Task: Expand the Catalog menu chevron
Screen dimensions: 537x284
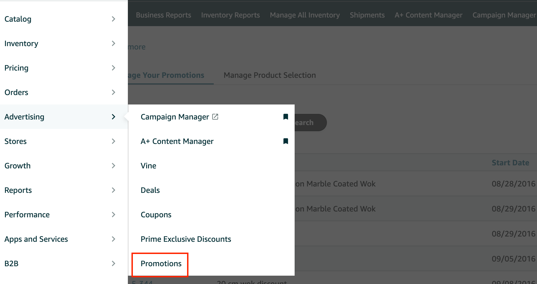Action: click(113, 19)
